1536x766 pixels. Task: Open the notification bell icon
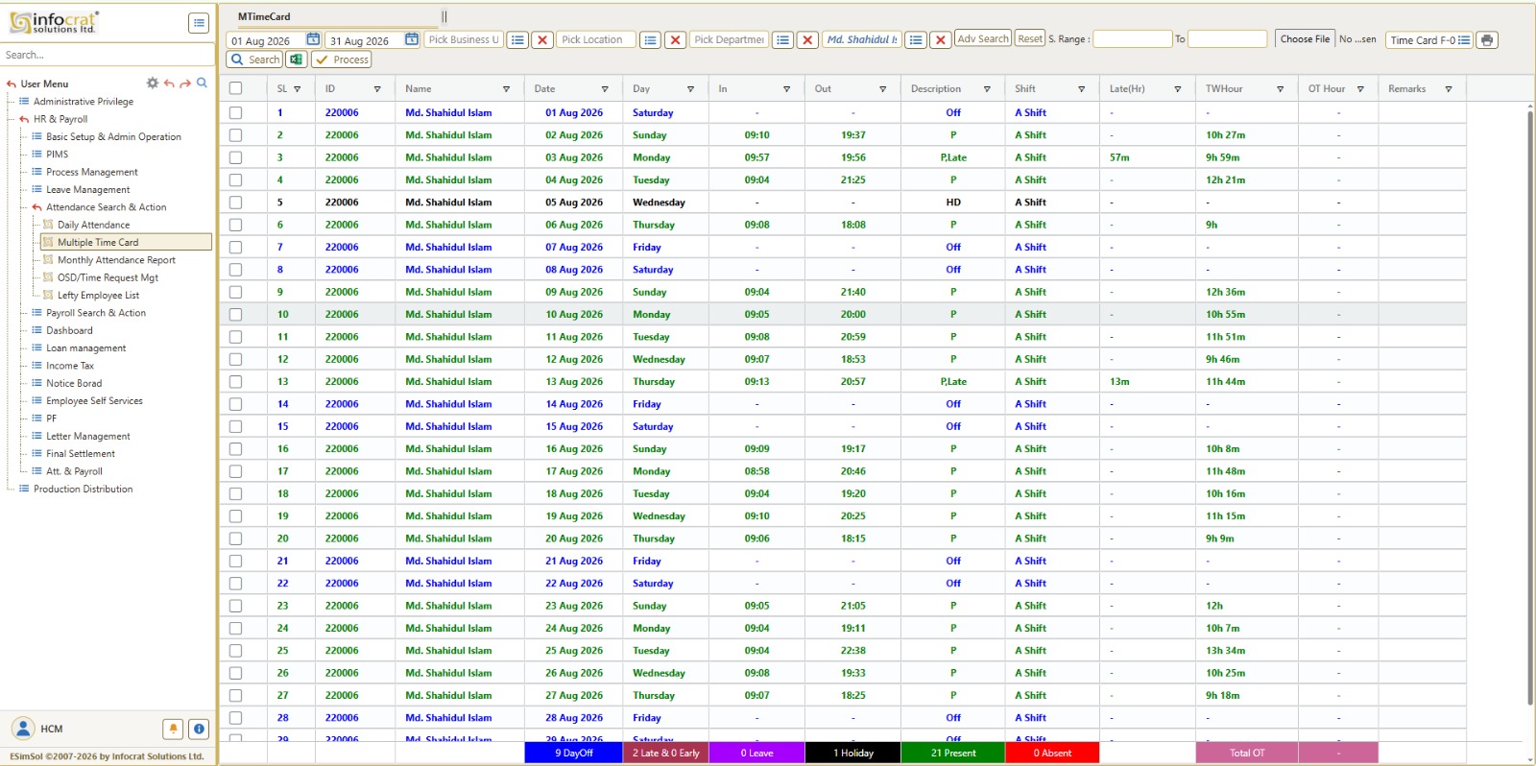point(173,730)
